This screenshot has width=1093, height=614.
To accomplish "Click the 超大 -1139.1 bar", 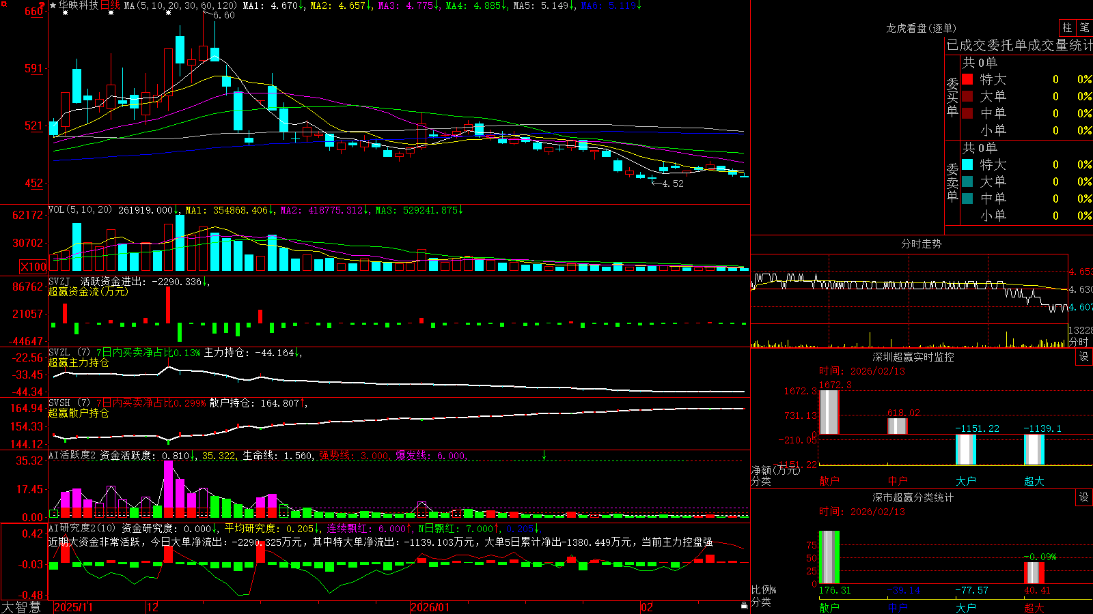I will click(x=1034, y=450).
